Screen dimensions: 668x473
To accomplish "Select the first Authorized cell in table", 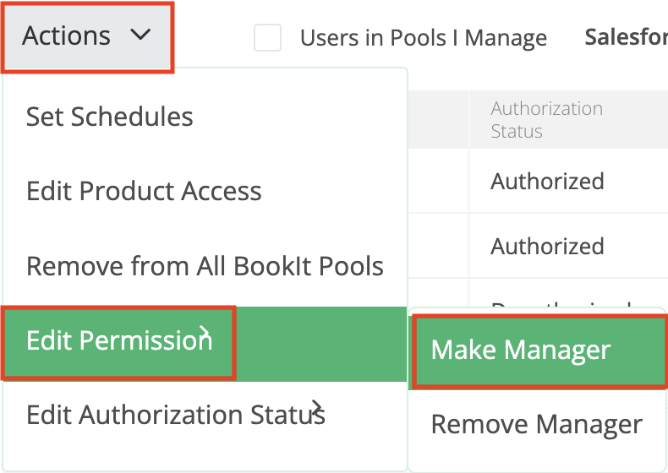I will pyautogui.click(x=547, y=182).
